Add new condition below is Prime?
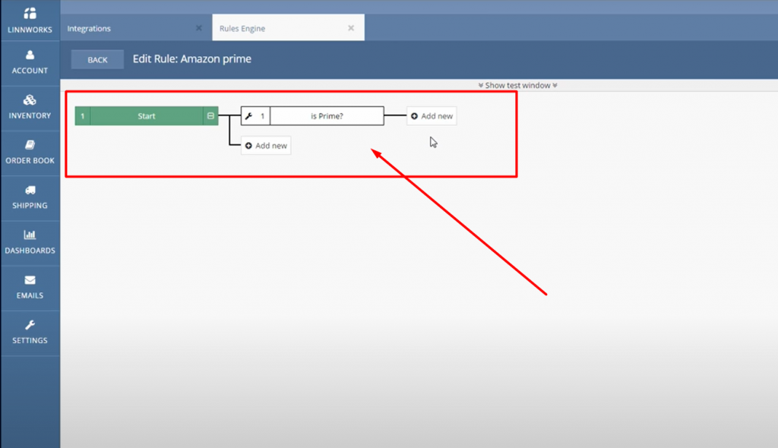The height and width of the screenshot is (448, 778). [x=266, y=145]
